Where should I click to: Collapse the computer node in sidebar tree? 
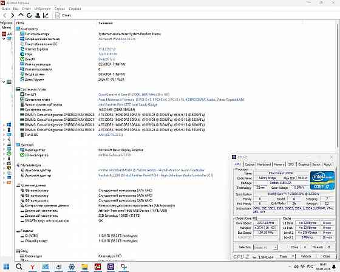click(x=4, y=39)
